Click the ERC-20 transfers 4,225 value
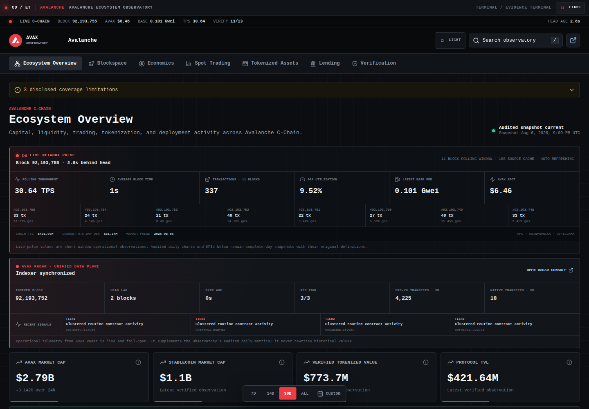Image resolution: width=589 pixels, height=409 pixels. coord(403,299)
